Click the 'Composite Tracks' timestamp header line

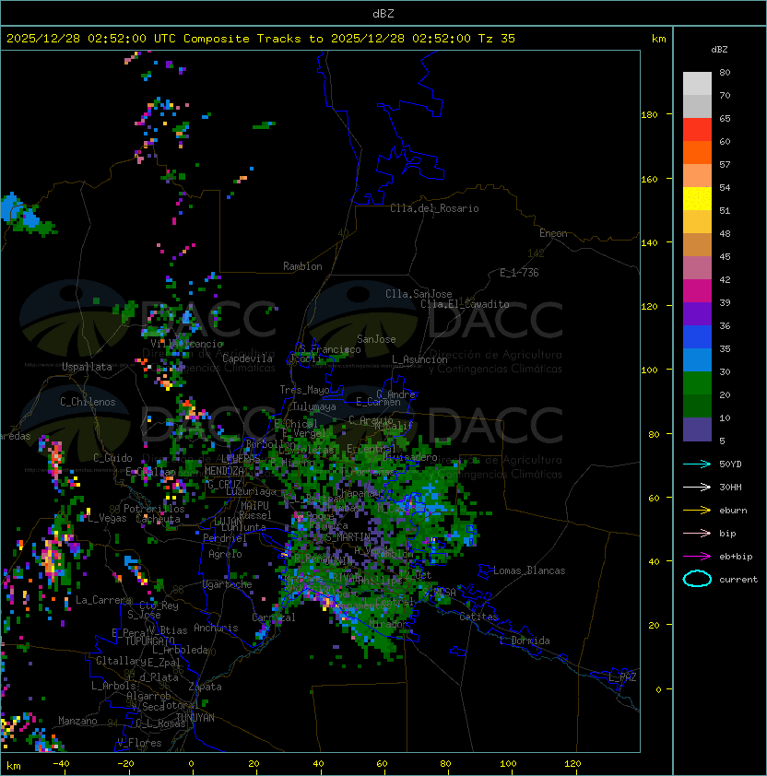click(261, 39)
